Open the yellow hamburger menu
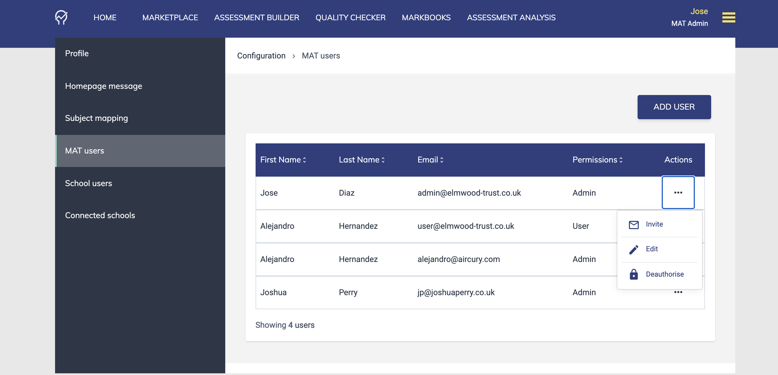The width and height of the screenshot is (778, 375). click(729, 17)
